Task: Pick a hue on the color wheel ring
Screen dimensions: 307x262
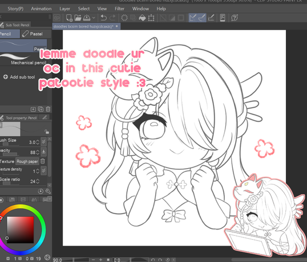Action: [21, 230]
